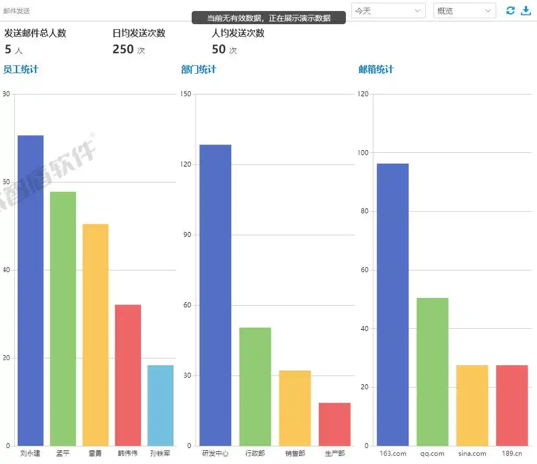Click the 销售部 department bar
Image resolution: width=537 pixels, height=464 pixels.
[x=295, y=408]
